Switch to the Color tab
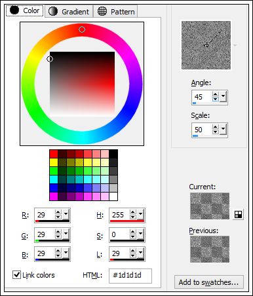The width and height of the screenshot is (253, 296). 25,10
